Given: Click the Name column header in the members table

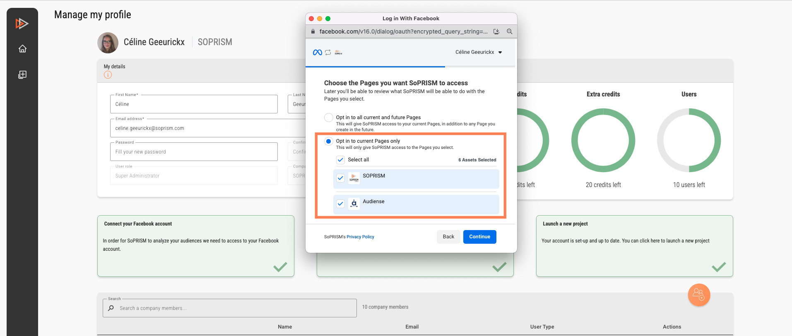Looking at the screenshot, I should [285, 327].
